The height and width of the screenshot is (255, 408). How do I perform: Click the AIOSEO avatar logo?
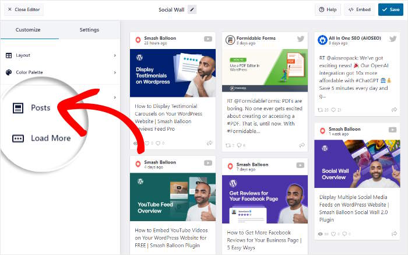pos(322,40)
